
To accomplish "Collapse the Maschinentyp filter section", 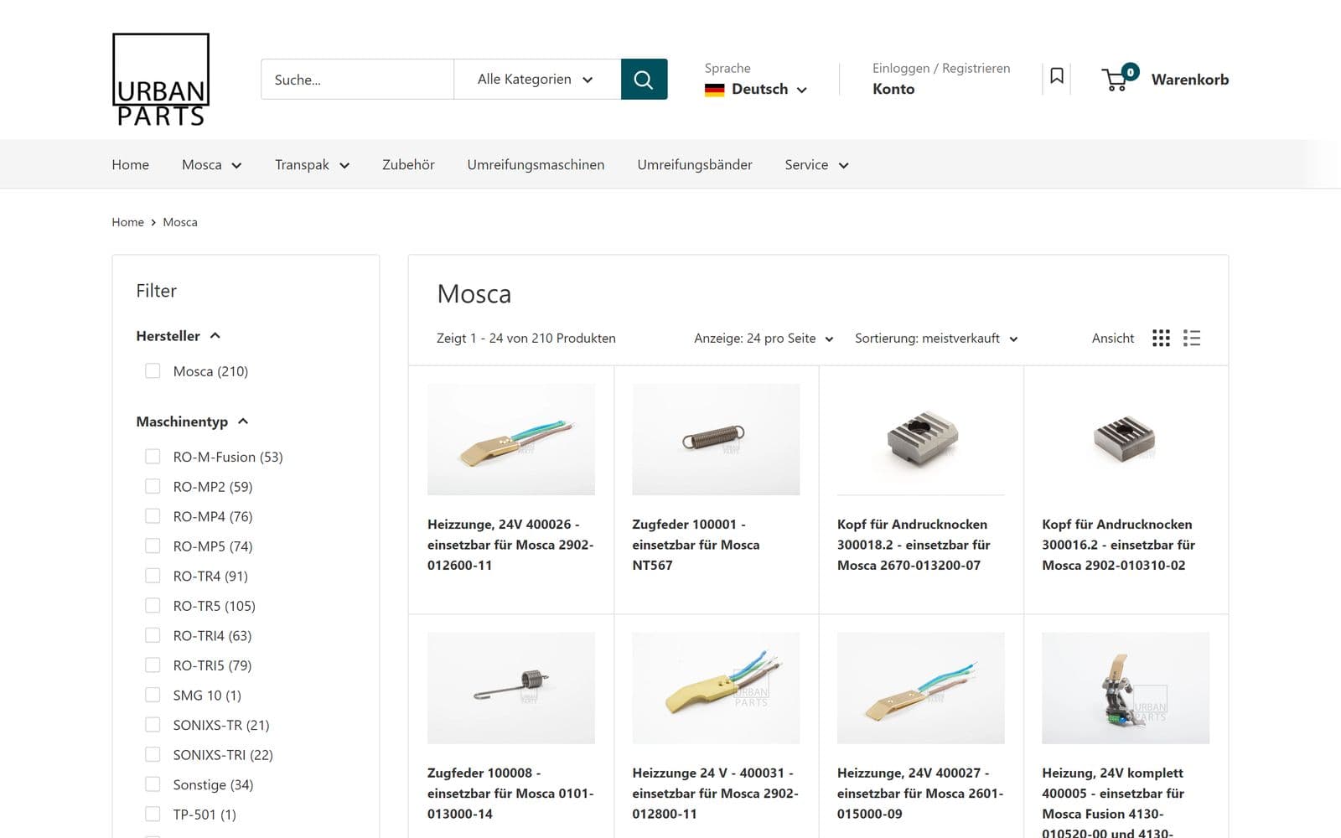I will pos(192,422).
